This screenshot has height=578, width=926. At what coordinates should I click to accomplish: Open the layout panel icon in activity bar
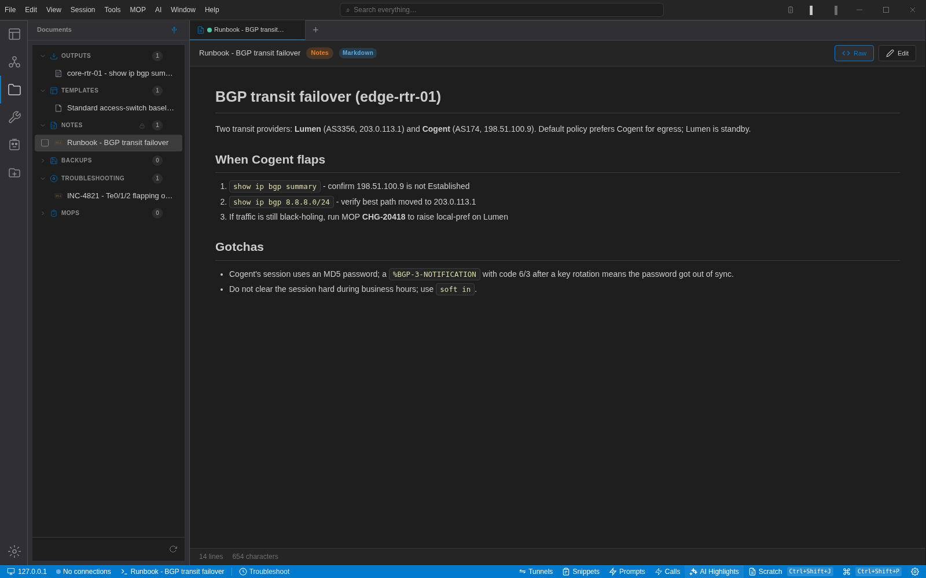click(14, 34)
